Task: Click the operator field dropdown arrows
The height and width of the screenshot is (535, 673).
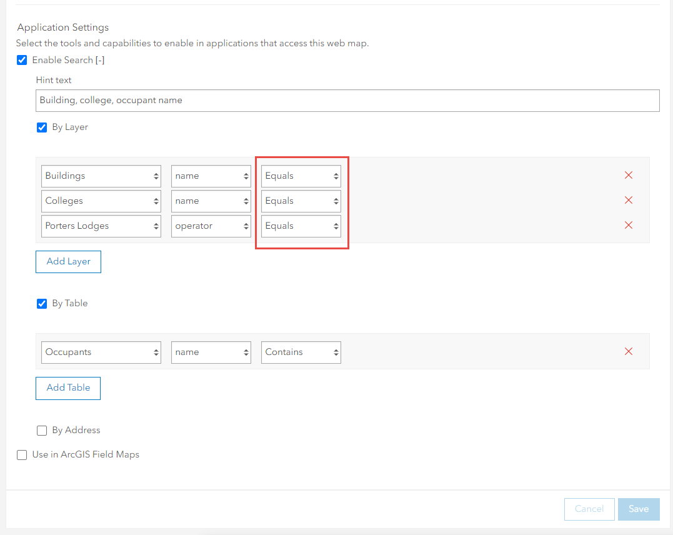Action: pyautogui.click(x=244, y=226)
